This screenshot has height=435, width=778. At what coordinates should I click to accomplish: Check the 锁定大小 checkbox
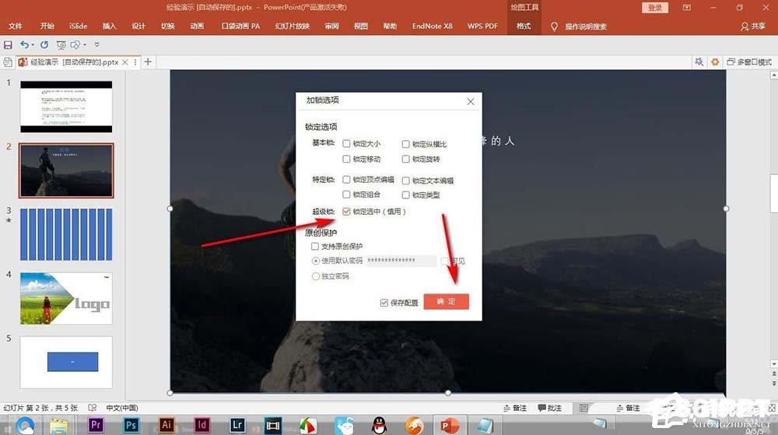346,144
